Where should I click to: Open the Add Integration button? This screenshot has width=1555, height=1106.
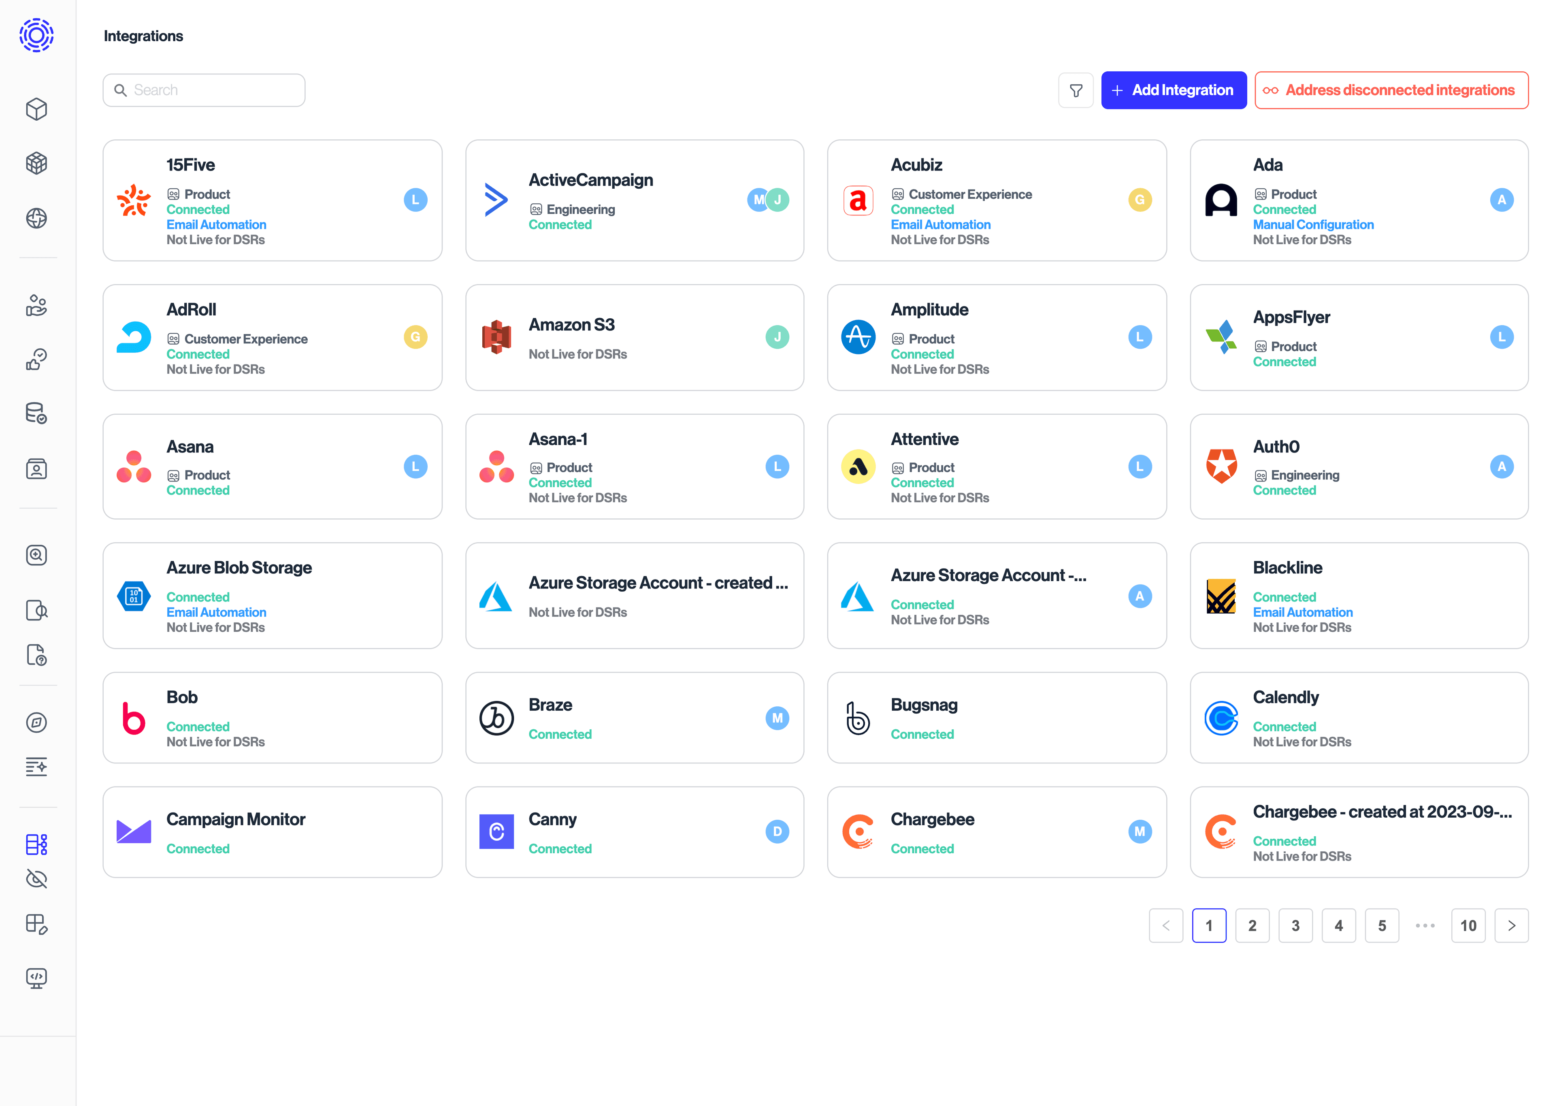coord(1173,89)
